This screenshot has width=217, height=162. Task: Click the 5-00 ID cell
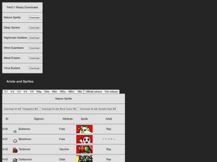[x=5, y=129]
